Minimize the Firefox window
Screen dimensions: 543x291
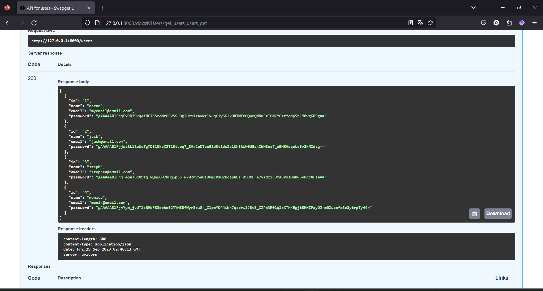503,8
